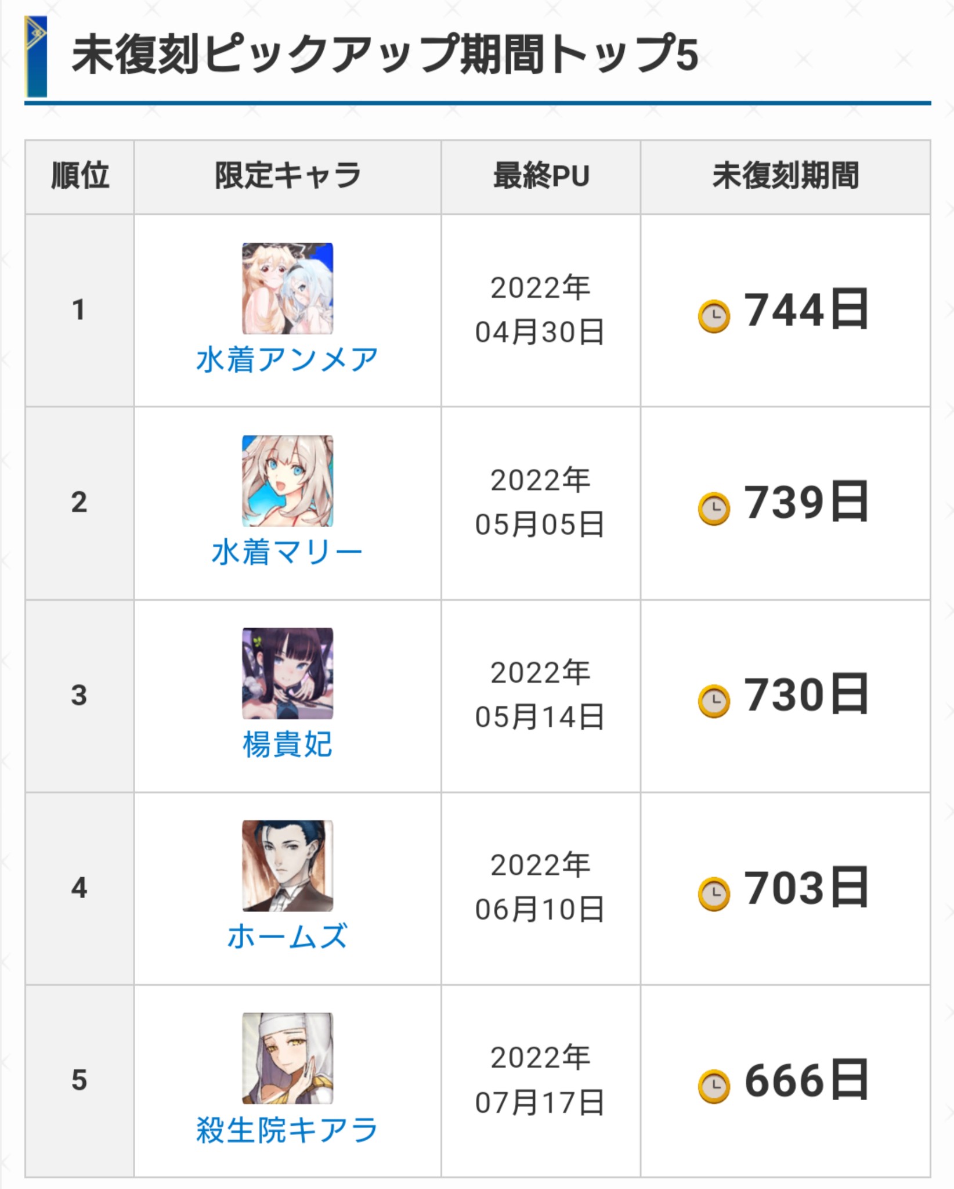Click the blue heading emblem icon

pos(35,56)
